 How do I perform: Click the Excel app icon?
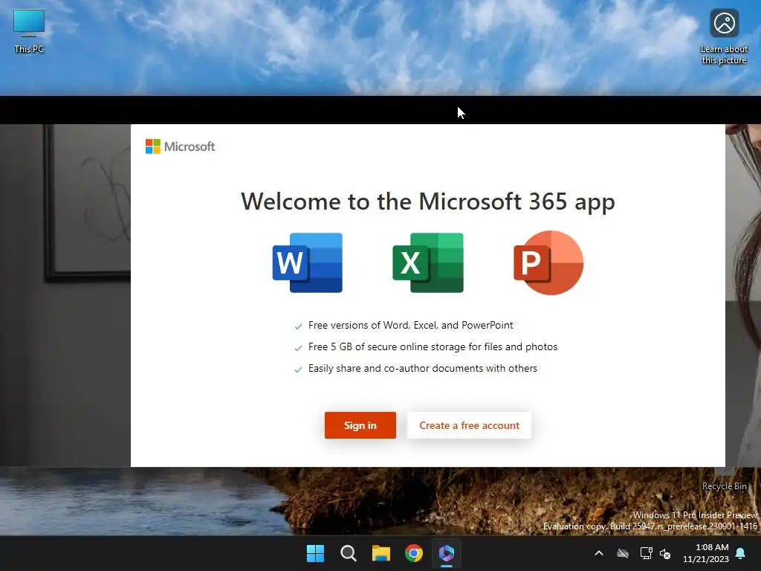[x=427, y=262]
